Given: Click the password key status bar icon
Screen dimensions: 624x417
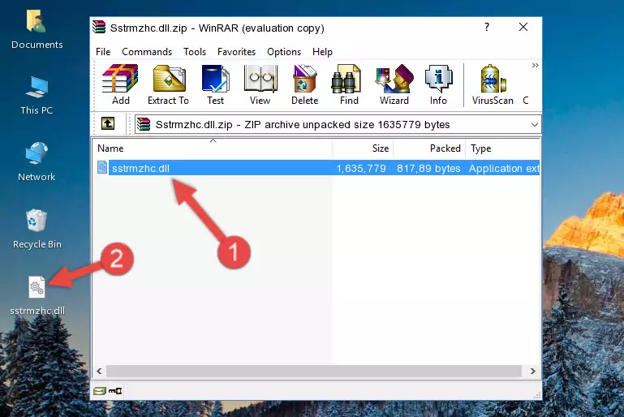Looking at the screenshot, I should tap(115, 391).
